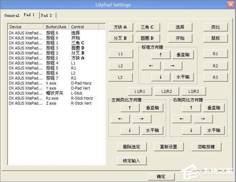The width and height of the screenshot is (236, 182).
Task: Select the right analog stick right arrow
Action: 203,119
